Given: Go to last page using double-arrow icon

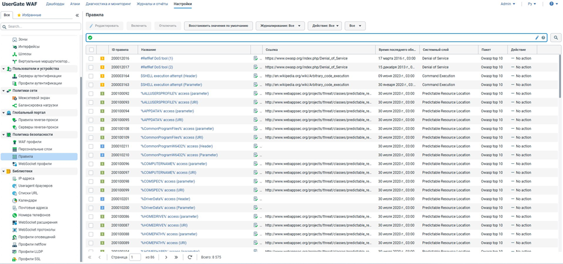Looking at the screenshot, I should [x=176, y=257].
